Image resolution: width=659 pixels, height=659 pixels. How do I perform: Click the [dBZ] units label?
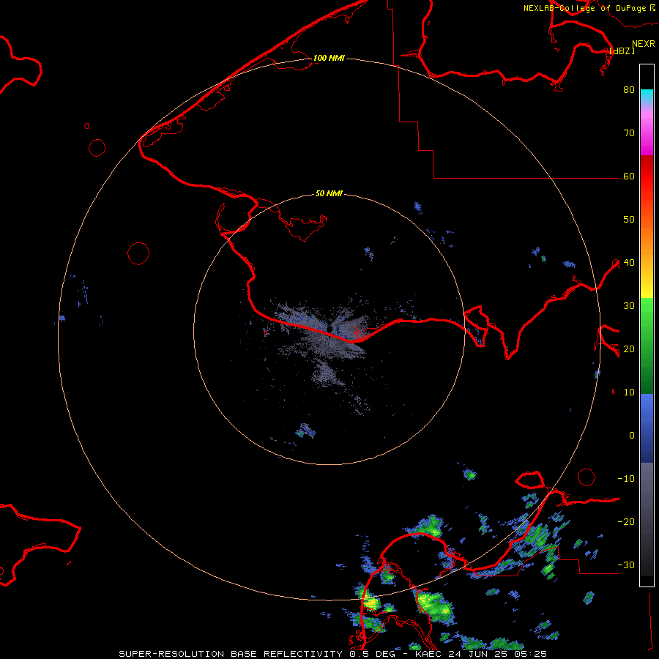point(622,51)
